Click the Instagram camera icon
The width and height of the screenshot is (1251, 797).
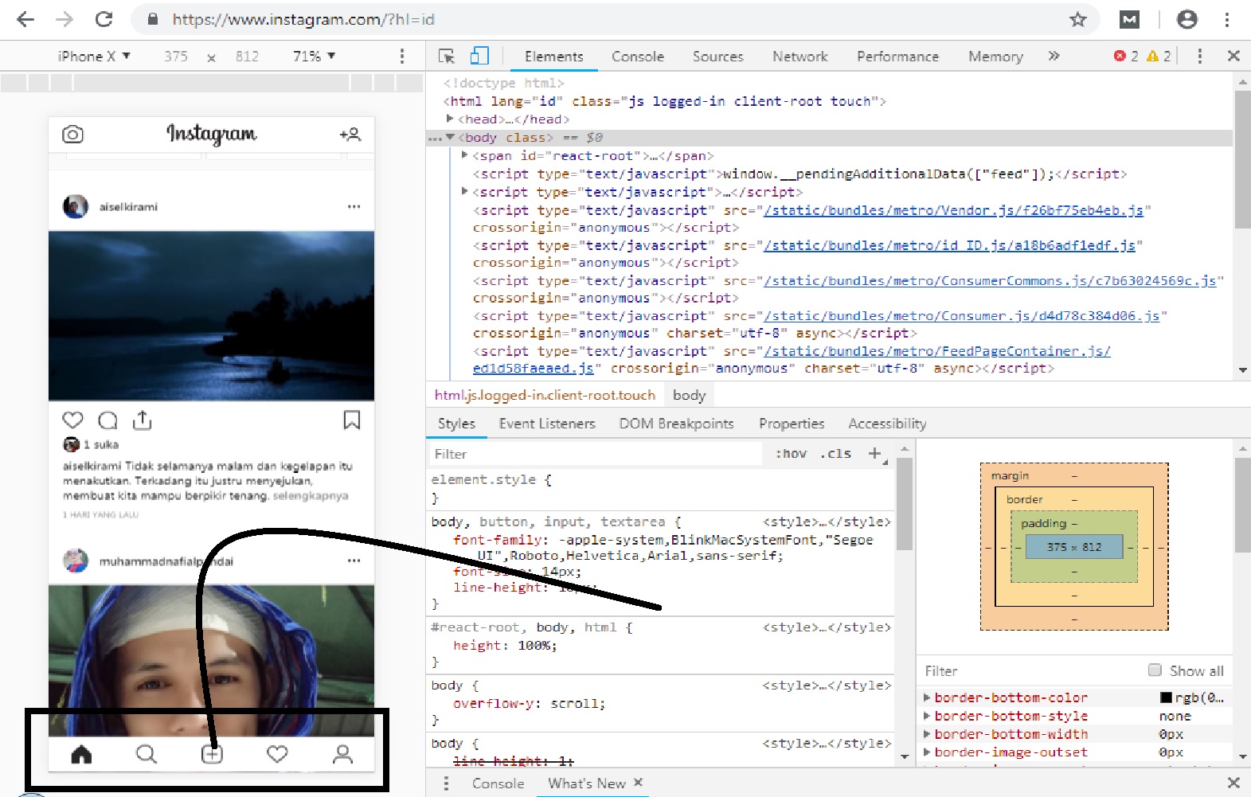point(72,134)
